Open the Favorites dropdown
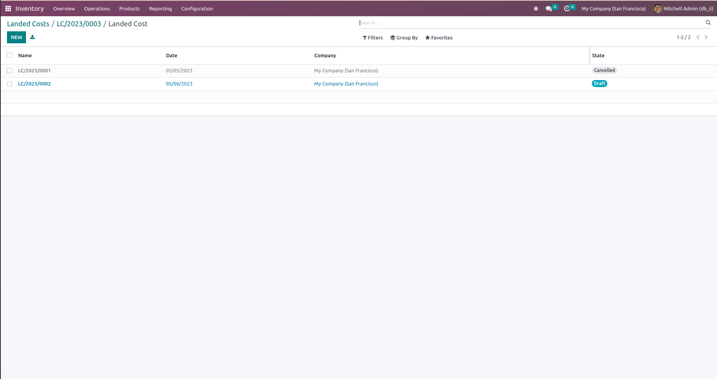The width and height of the screenshot is (717, 379). pyautogui.click(x=439, y=38)
